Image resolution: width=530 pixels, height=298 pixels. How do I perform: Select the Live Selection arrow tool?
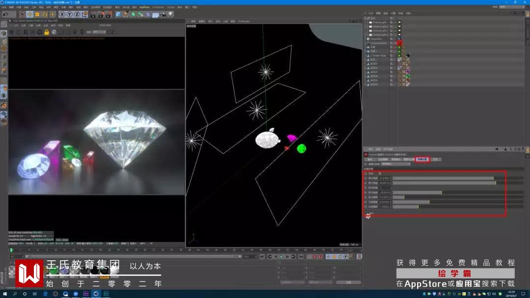click(22, 15)
